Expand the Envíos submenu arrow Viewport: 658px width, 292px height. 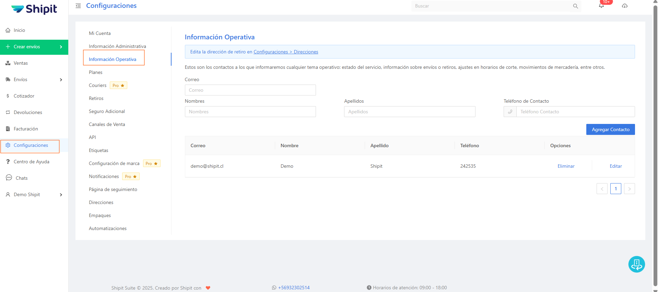pyautogui.click(x=61, y=80)
